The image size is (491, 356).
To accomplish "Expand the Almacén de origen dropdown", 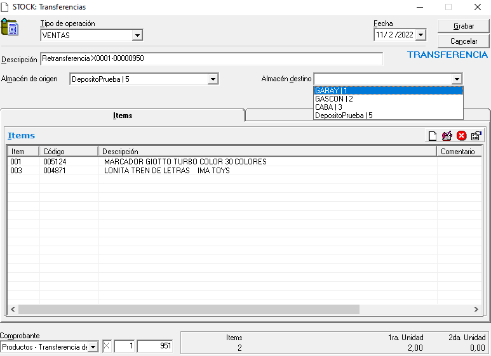I will click(x=213, y=79).
